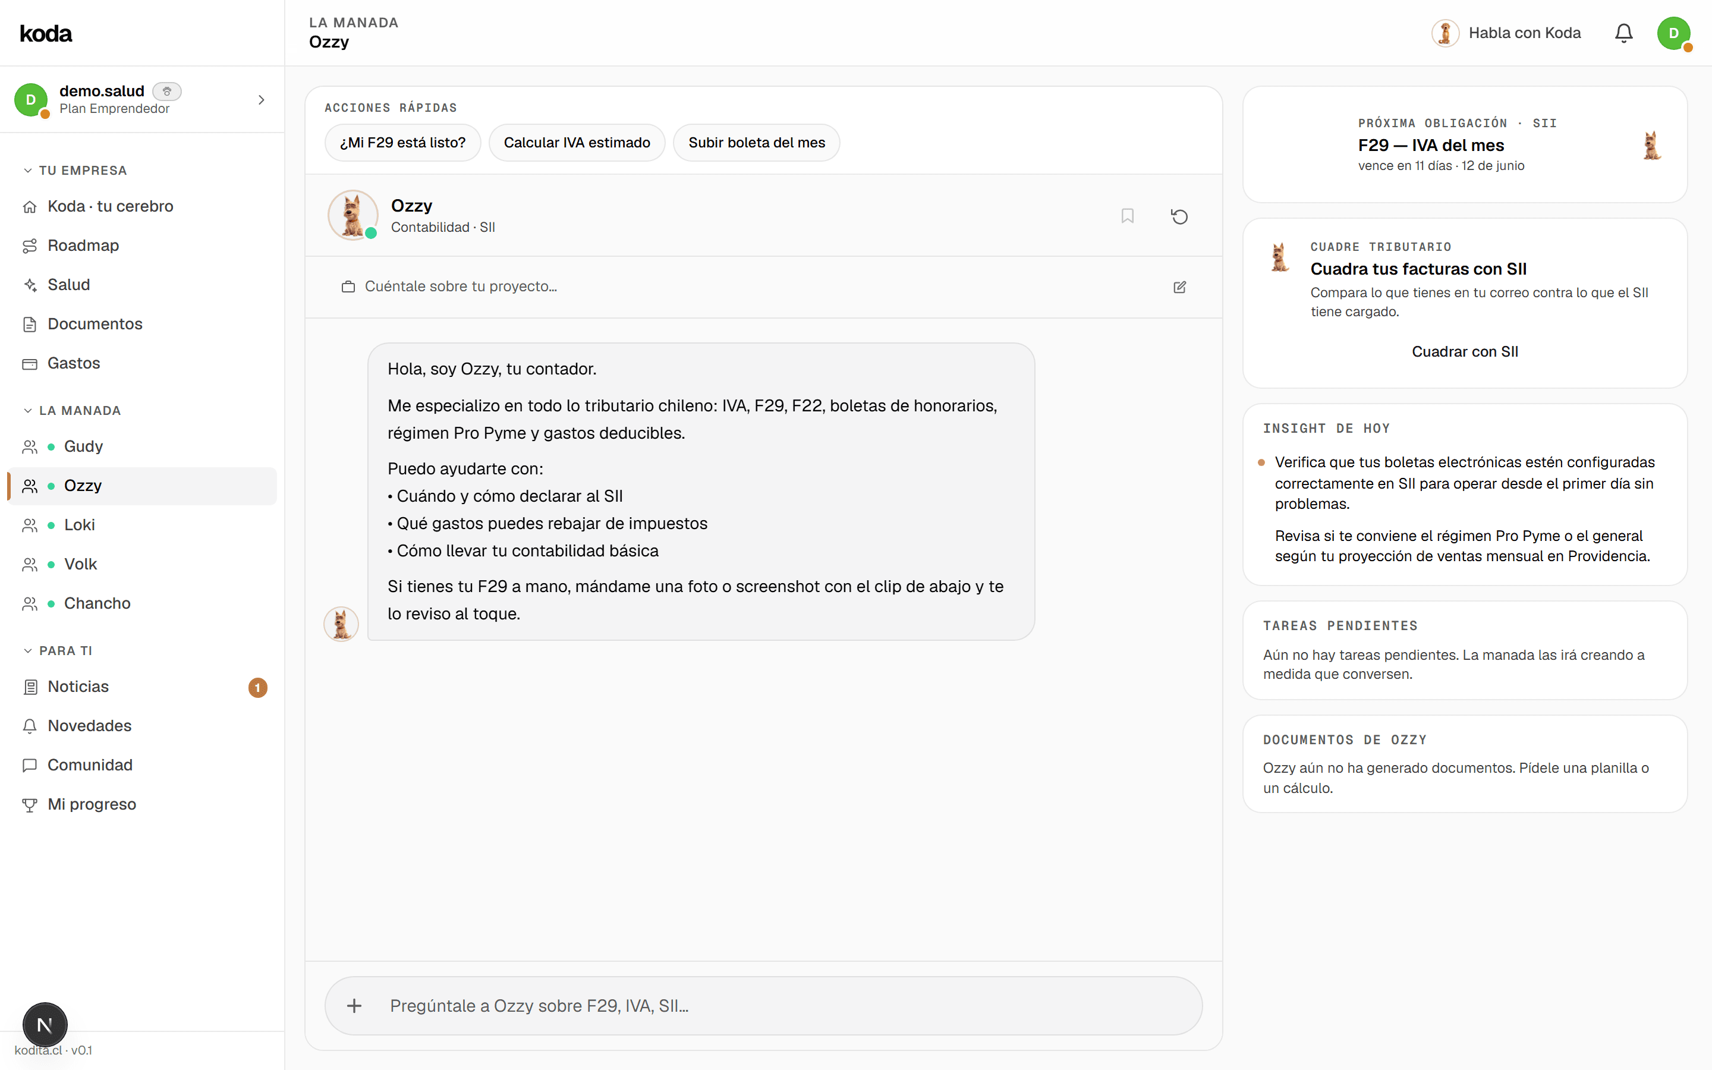
Task: Click the Noticias newspaper icon
Action: 30,687
